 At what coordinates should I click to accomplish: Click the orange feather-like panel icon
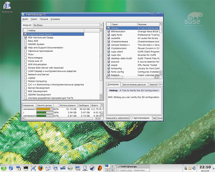(100, 168)
